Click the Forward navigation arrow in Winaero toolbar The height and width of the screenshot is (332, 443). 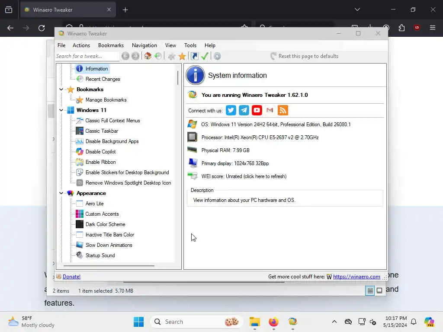[x=135, y=56]
